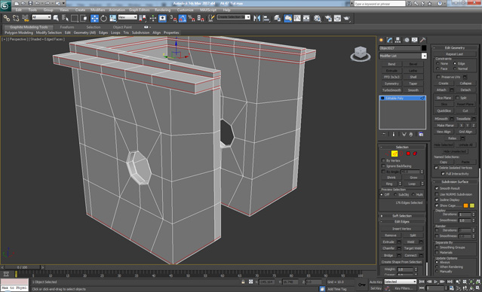Click the yellow Show Cage color swatch

472,205
